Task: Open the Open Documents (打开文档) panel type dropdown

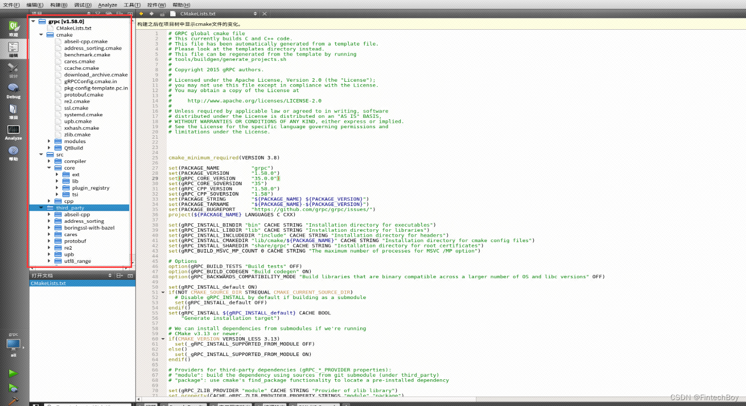Action: click(x=110, y=276)
